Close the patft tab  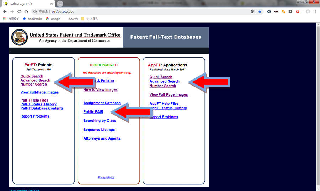(x=52, y=4)
